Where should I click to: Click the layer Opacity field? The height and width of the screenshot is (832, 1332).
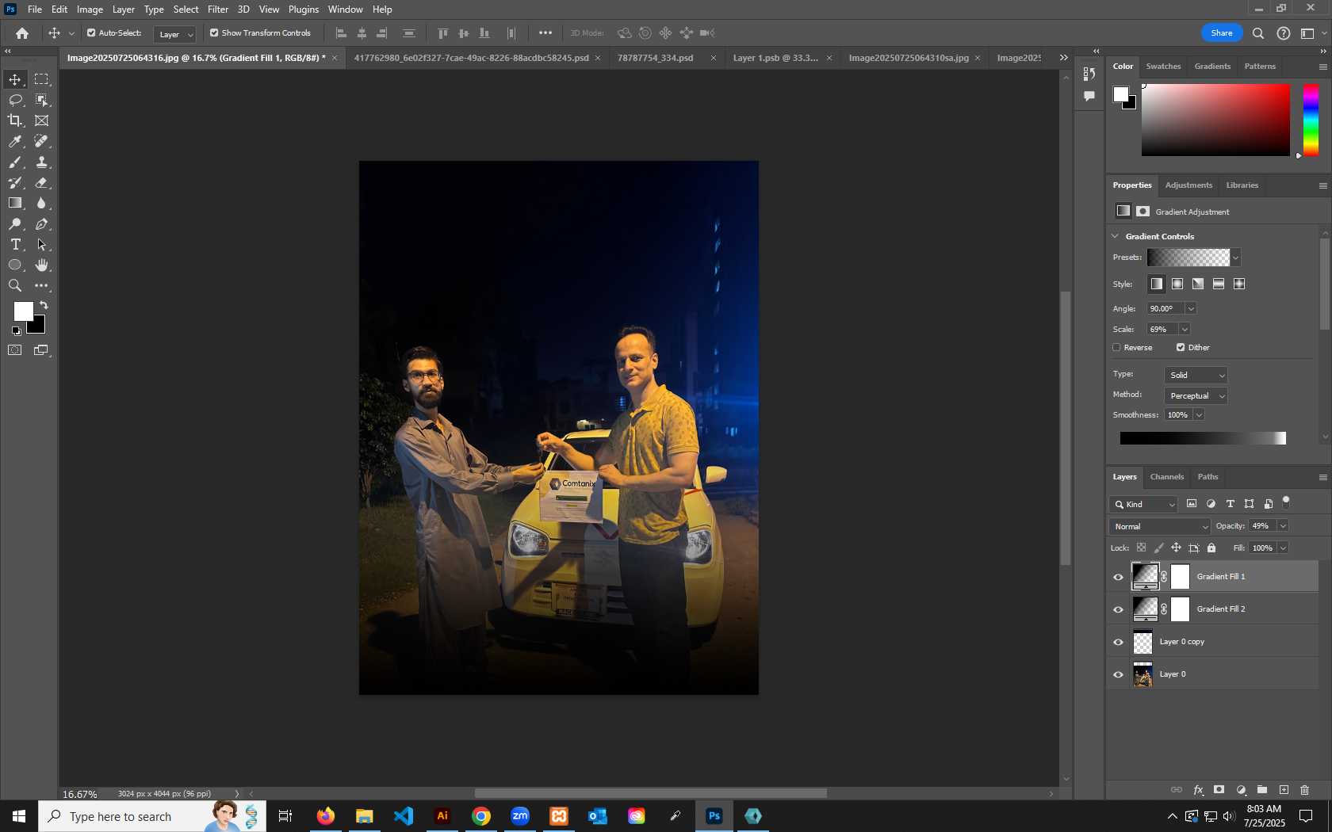point(1262,526)
